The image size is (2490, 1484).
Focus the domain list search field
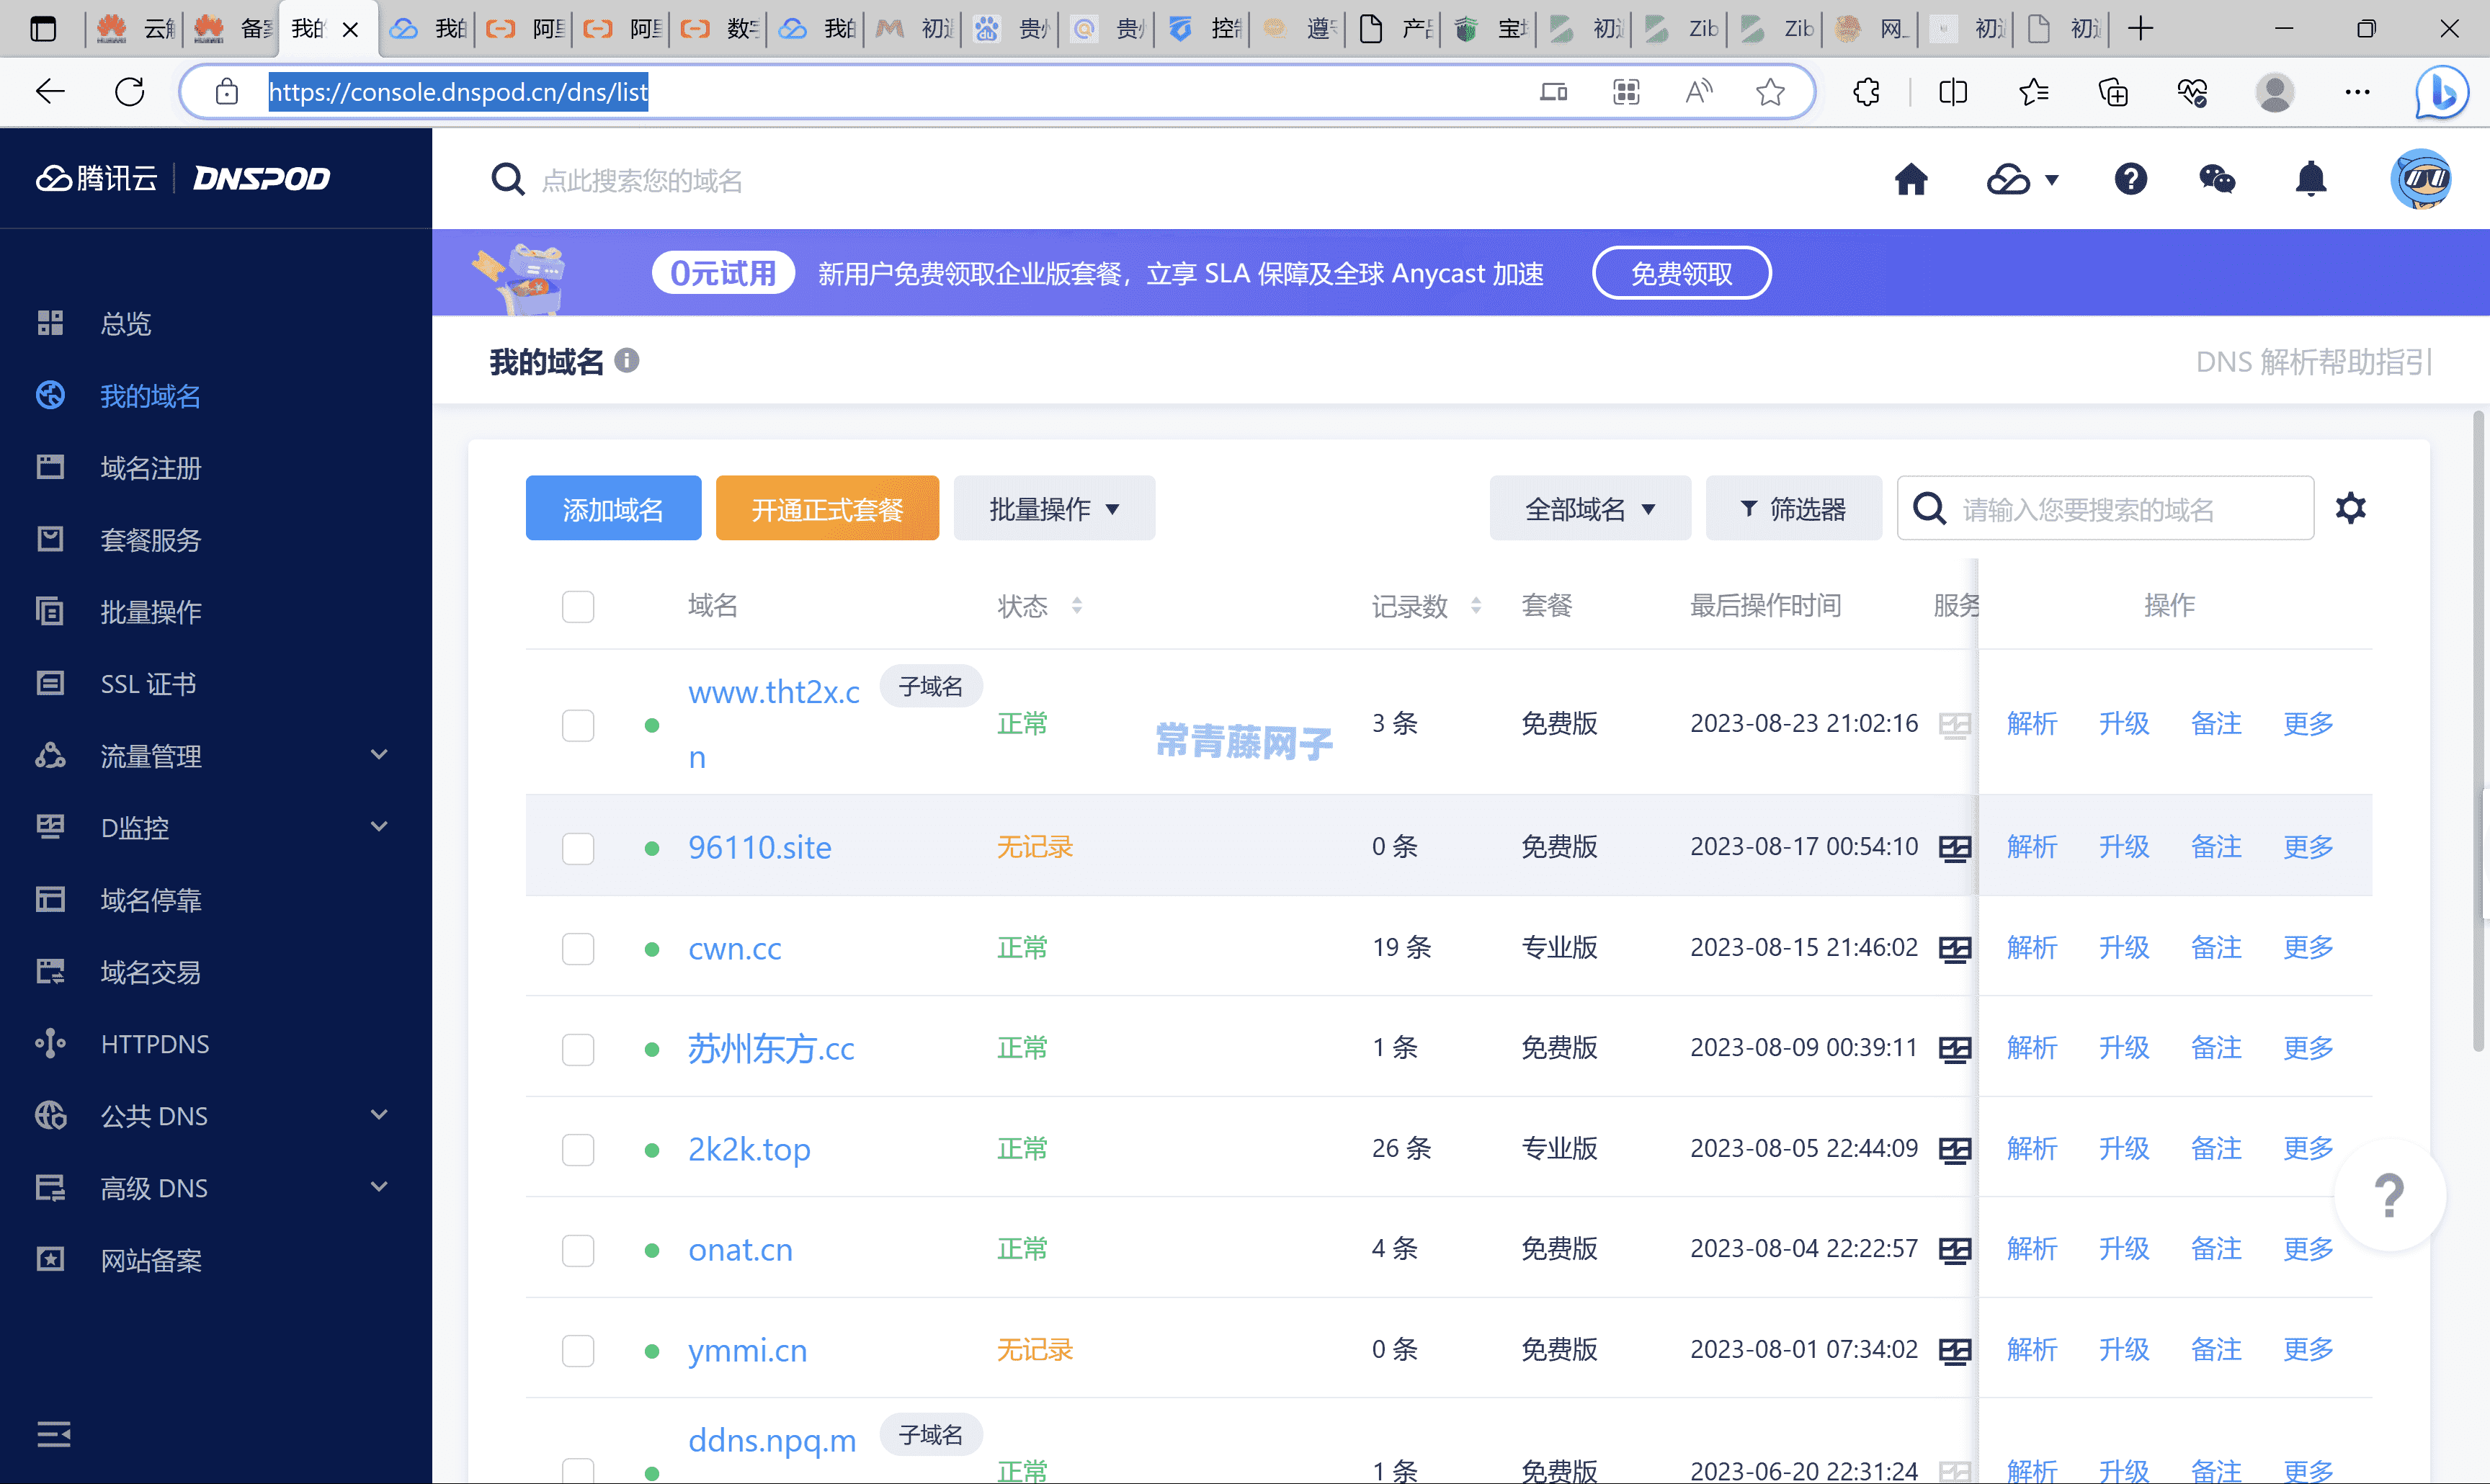click(x=2105, y=508)
